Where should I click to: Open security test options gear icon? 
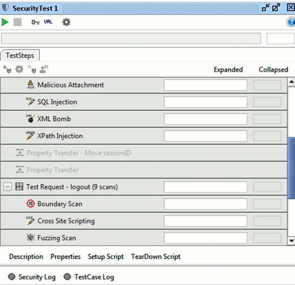pos(66,22)
